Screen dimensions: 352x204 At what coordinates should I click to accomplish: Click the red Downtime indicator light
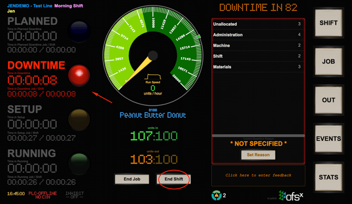(79, 75)
